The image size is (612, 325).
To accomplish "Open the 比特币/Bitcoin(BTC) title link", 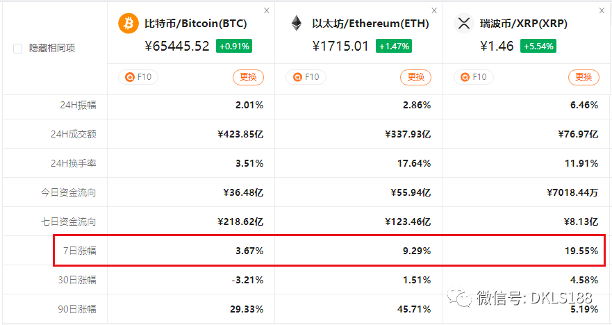I will 195,24.
